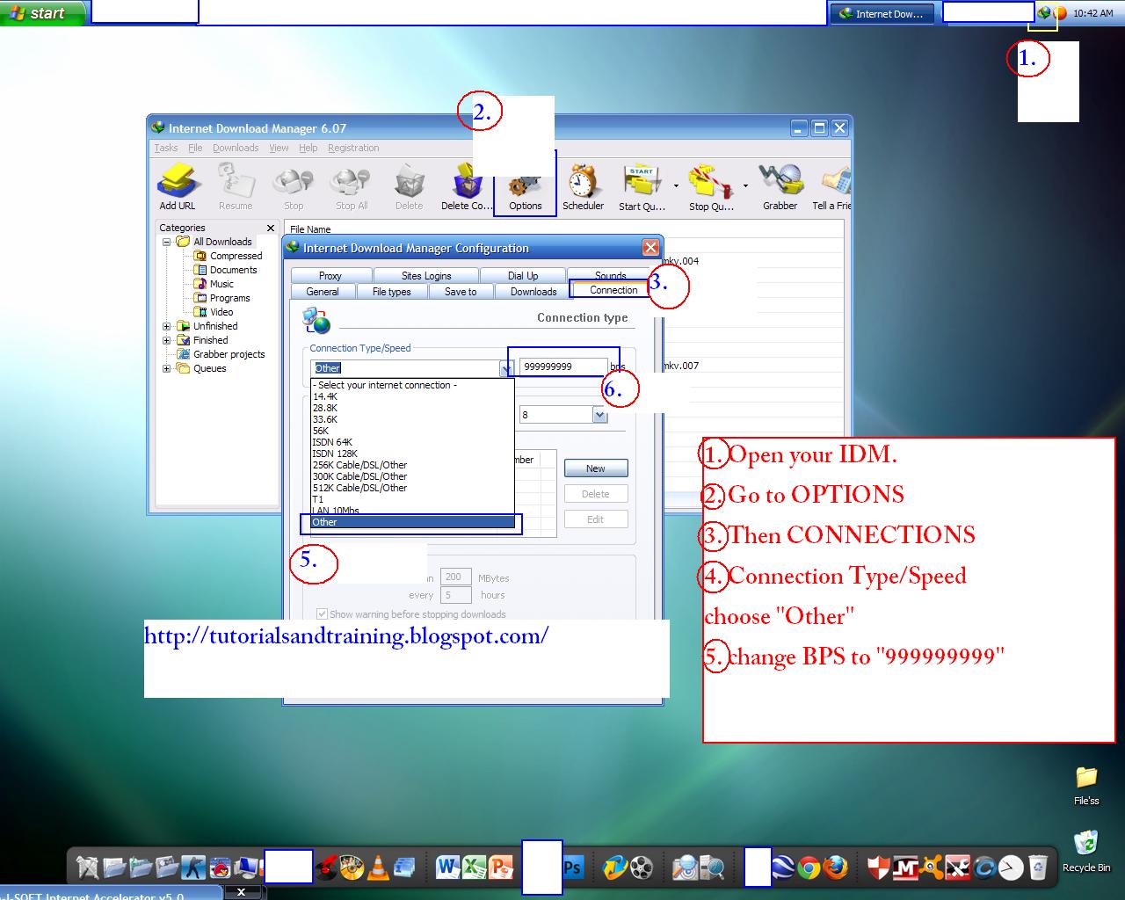Open the Registration menu
1125x900 pixels.
pyautogui.click(x=353, y=148)
